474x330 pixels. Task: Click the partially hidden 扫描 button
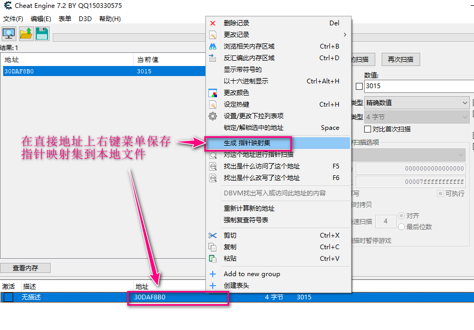tap(363, 60)
